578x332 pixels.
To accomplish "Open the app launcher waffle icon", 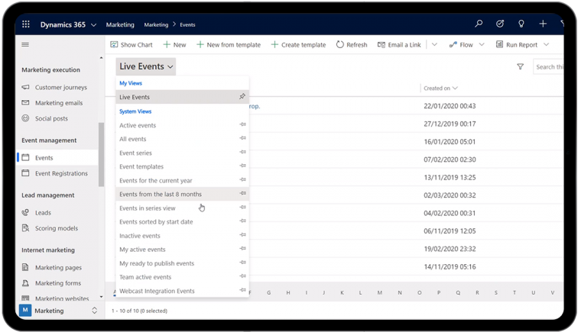I will coord(25,24).
